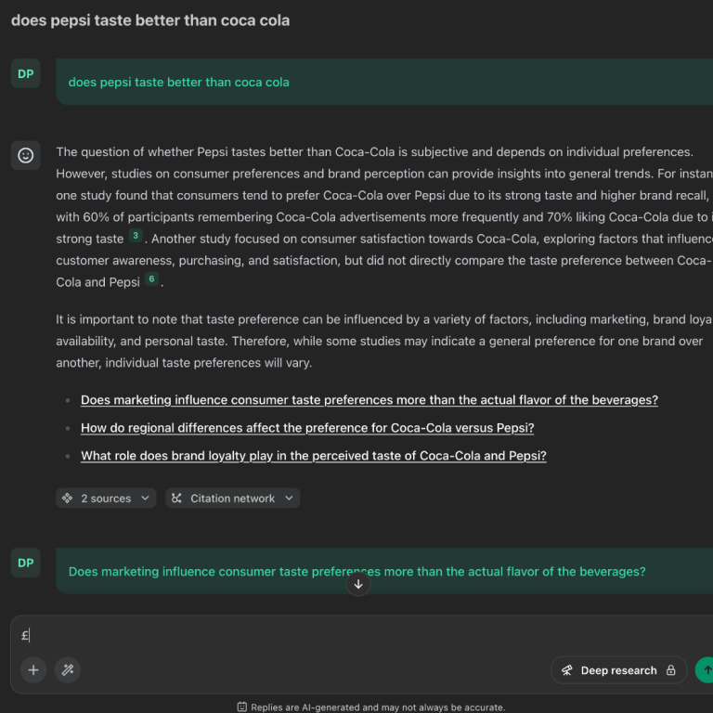Open the regional differences follow-up question
Viewport: 713px width, 713px height.
[307, 428]
